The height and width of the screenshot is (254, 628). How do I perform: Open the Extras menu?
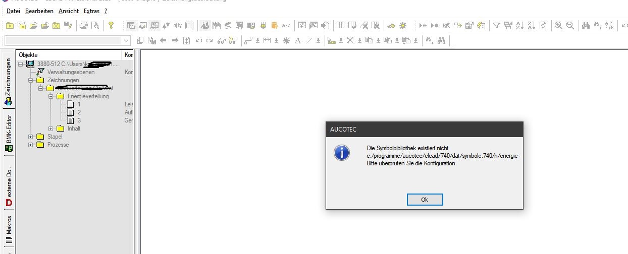(x=91, y=11)
